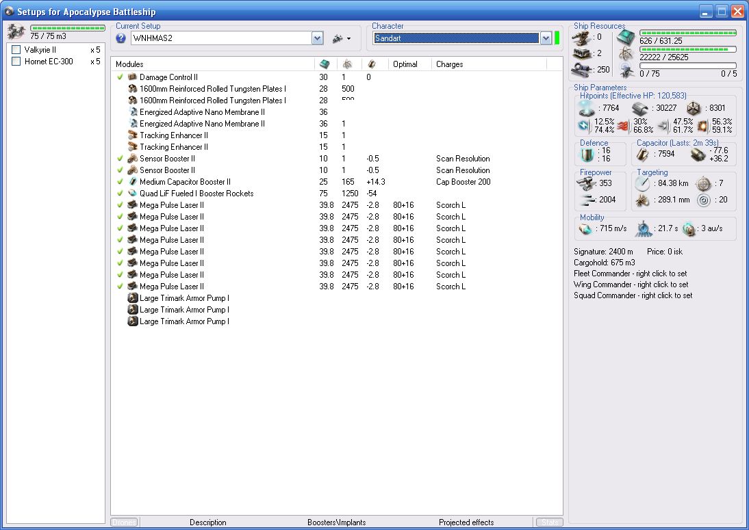Click the warp speed icon beside 3 au/s
Screen dimensions: 749x530
click(x=689, y=229)
